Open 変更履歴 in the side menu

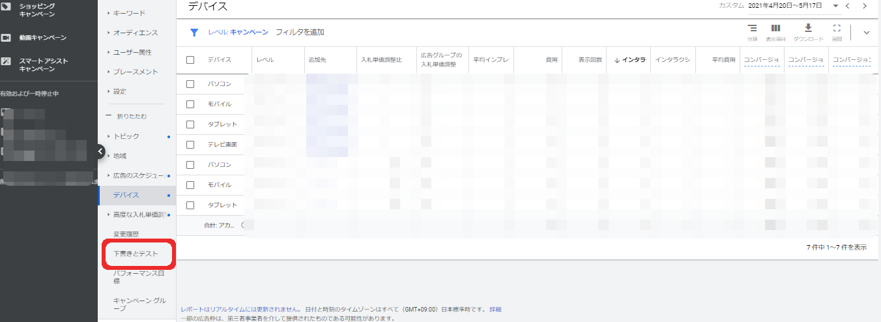pyautogui.click(x=126, y=234)
